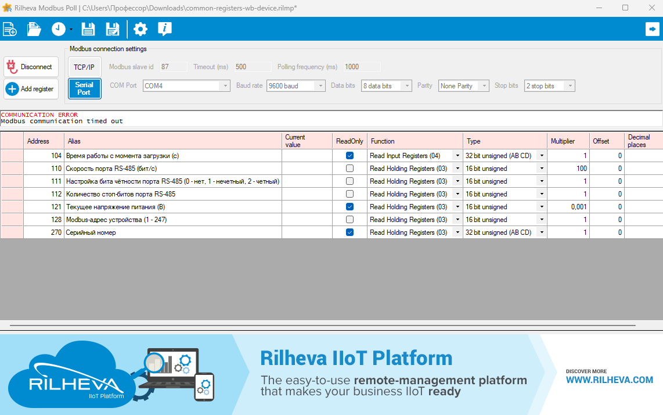Save the project with the floppy disk icon
Viewport: 663px width, 415px height.
[x=88, y=29]
